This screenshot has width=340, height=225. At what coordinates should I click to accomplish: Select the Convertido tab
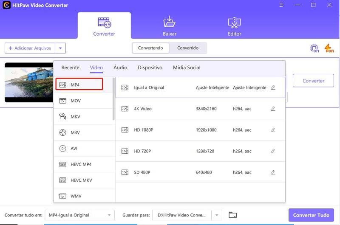click(x=188, y=48)
